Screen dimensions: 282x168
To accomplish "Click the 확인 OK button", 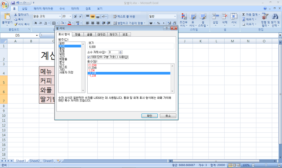I will tap(149, 116).
